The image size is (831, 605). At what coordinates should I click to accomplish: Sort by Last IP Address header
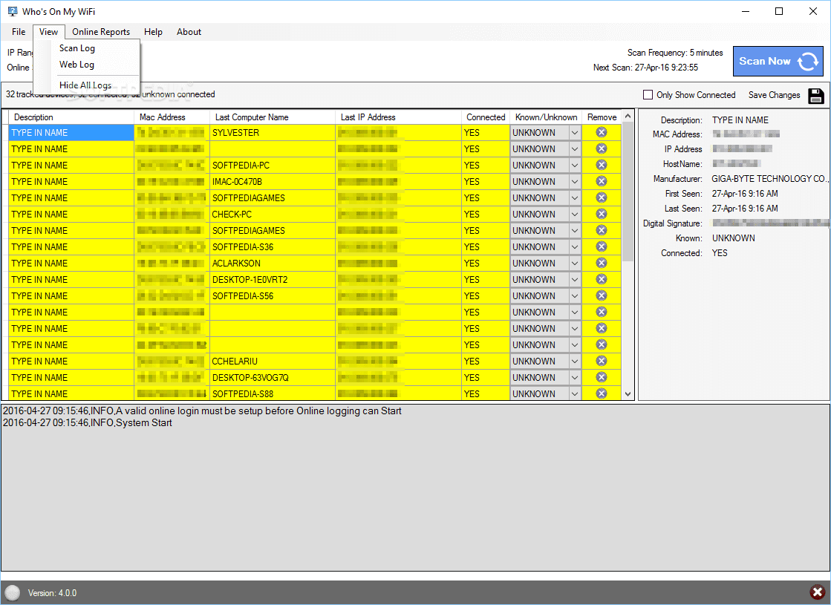(398, 117)
